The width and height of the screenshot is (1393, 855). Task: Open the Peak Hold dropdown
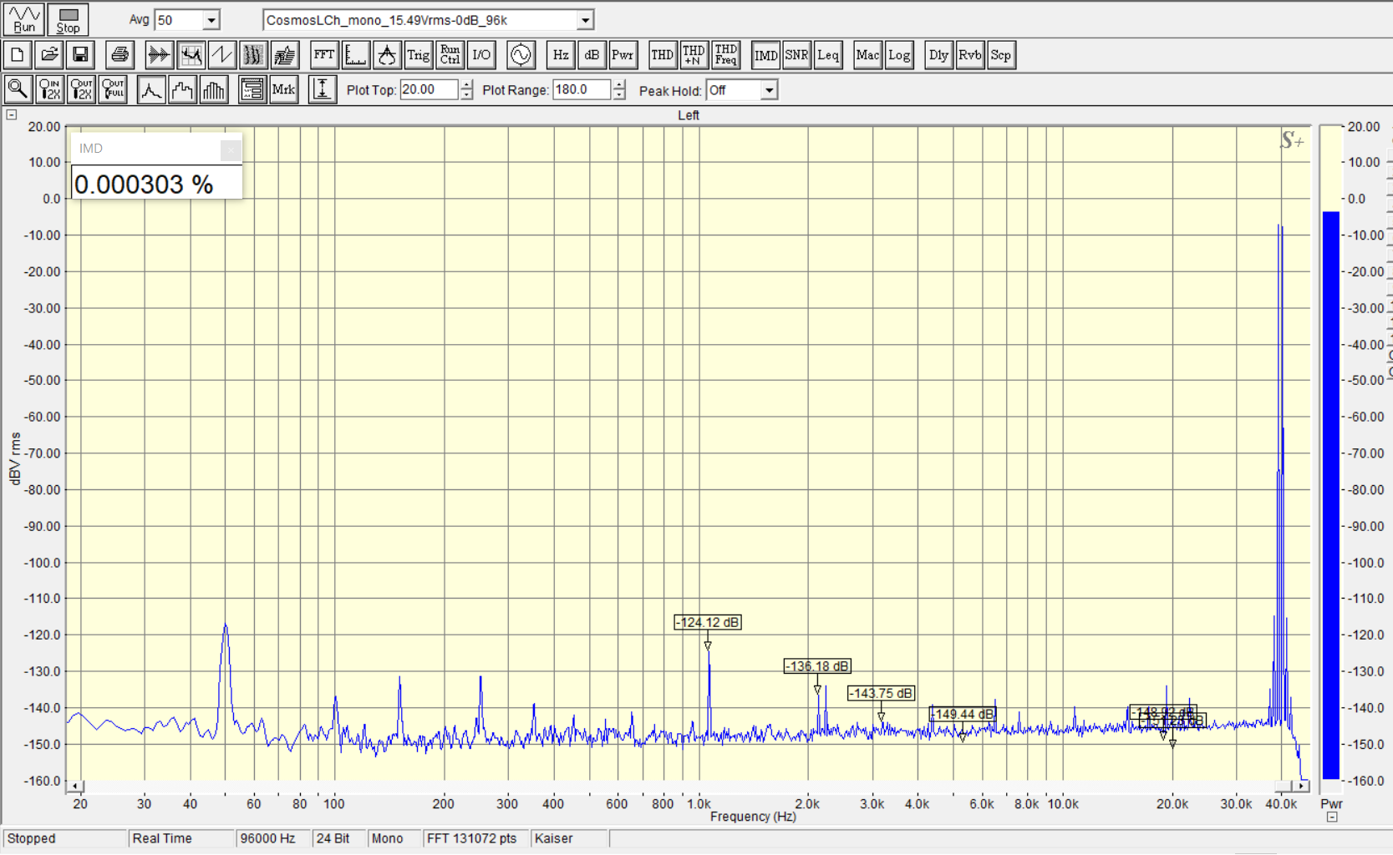tap(769, 90)
